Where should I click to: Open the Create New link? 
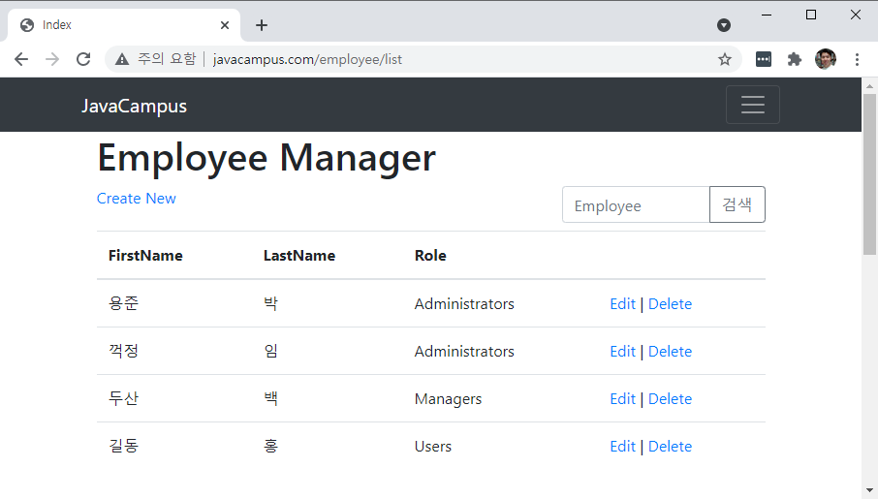pos(136,199)
